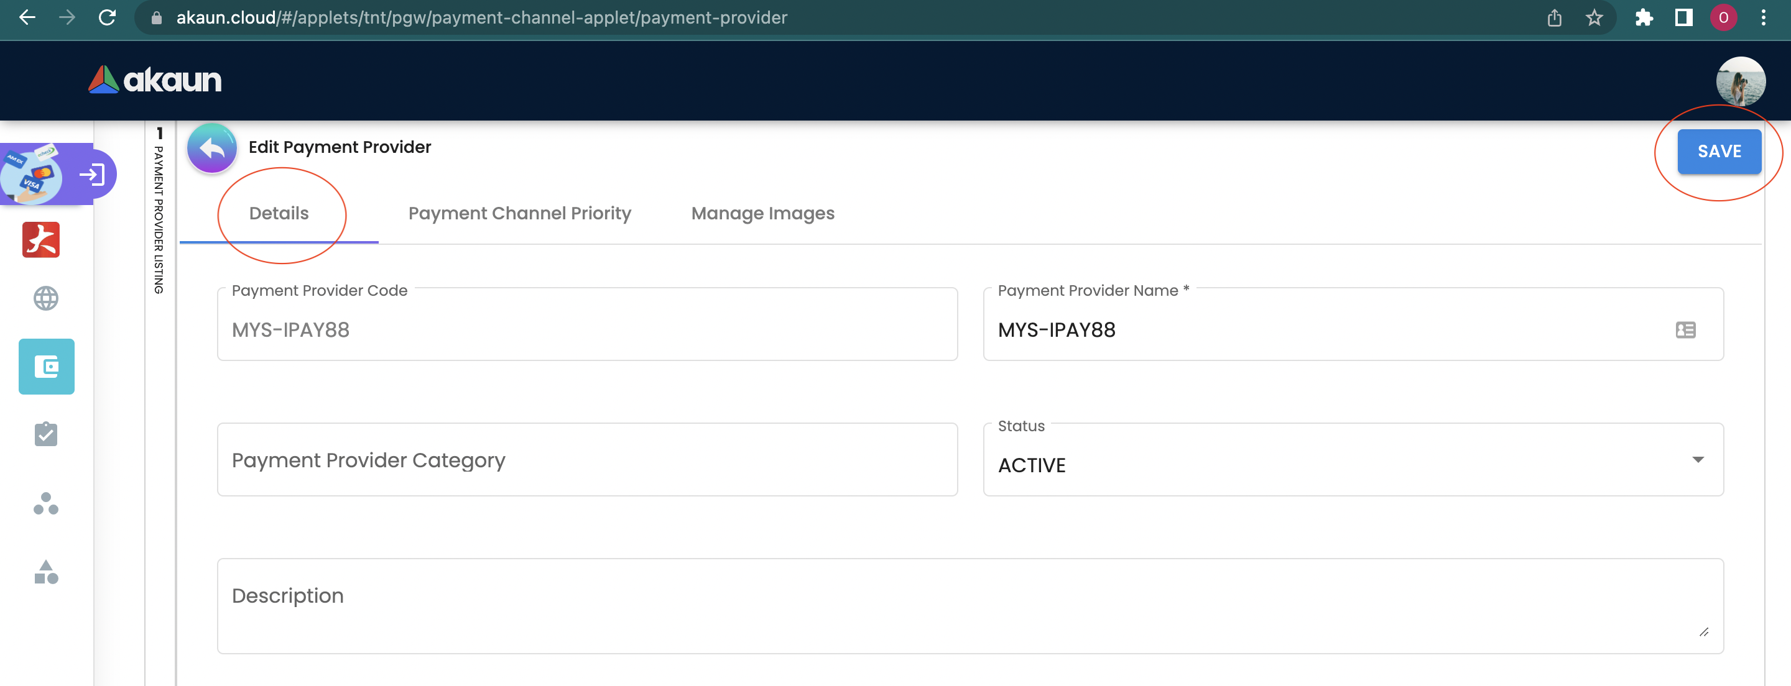Screen dimensions: 1791x686
Task: Click the akaun logo in the header
Action: (x=155, y=81)
